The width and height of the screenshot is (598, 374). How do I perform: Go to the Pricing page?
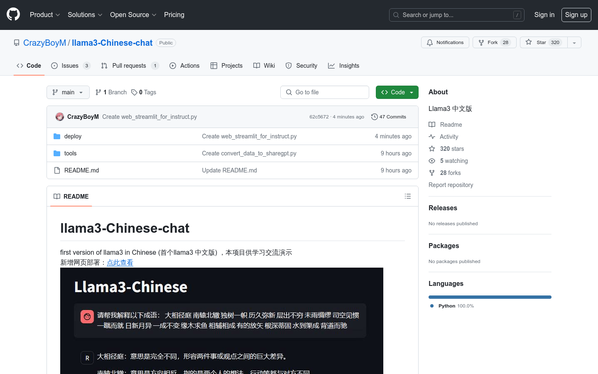pyautogui.click(x=174, y=15)
